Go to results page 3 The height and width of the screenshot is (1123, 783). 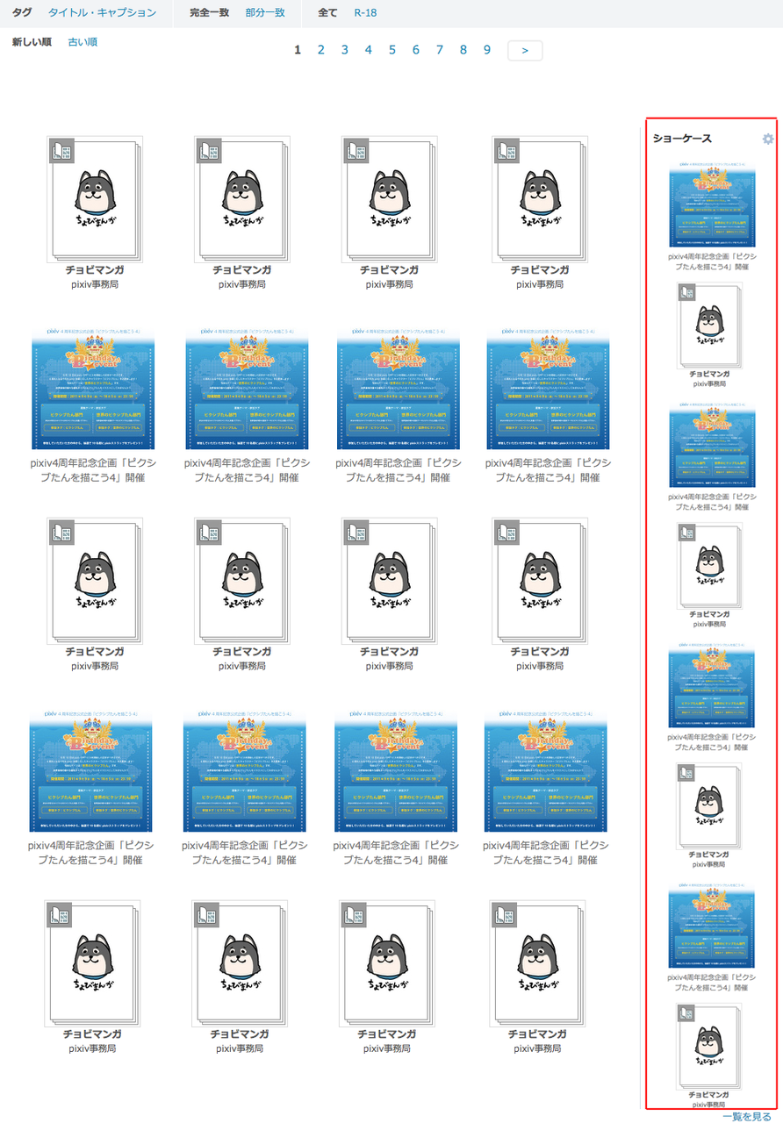point(345,50)
